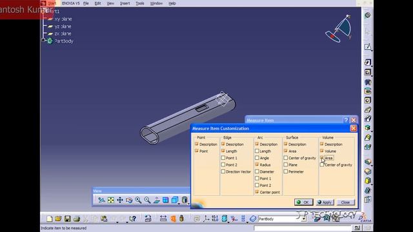
Task: Uncheck Area under Volume group
Action: point(322,158)
